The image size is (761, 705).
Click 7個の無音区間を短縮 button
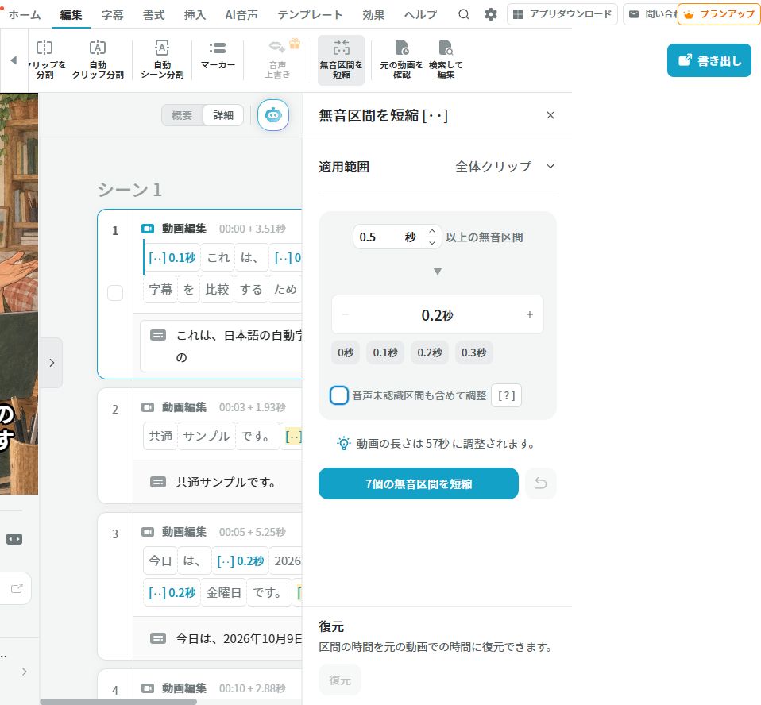(x=419, y=483)
